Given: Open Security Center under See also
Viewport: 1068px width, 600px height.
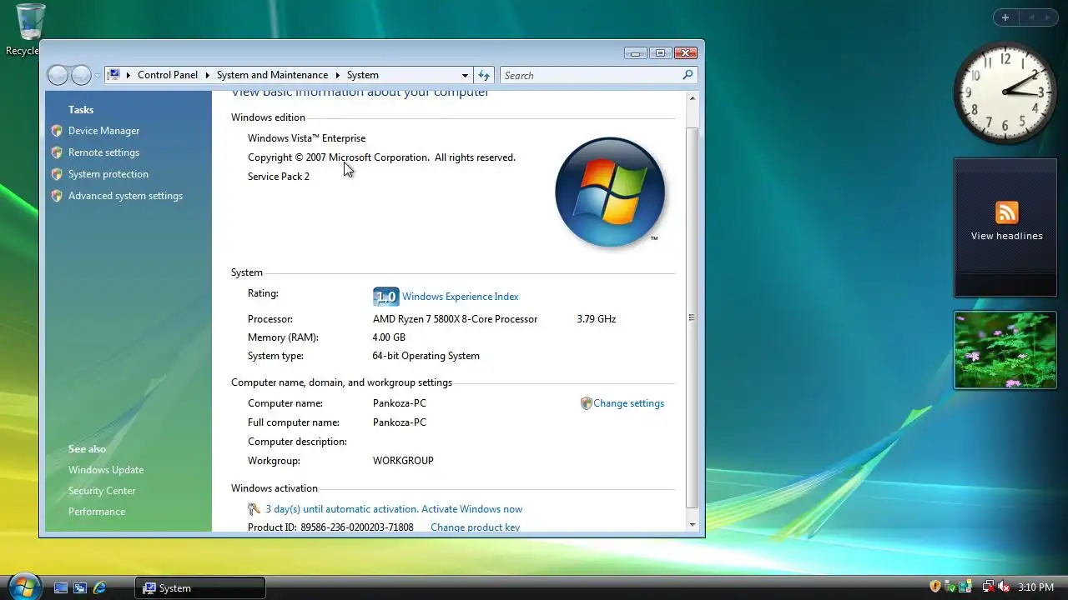Looking at the screenshot, I should tap(102, 491).
